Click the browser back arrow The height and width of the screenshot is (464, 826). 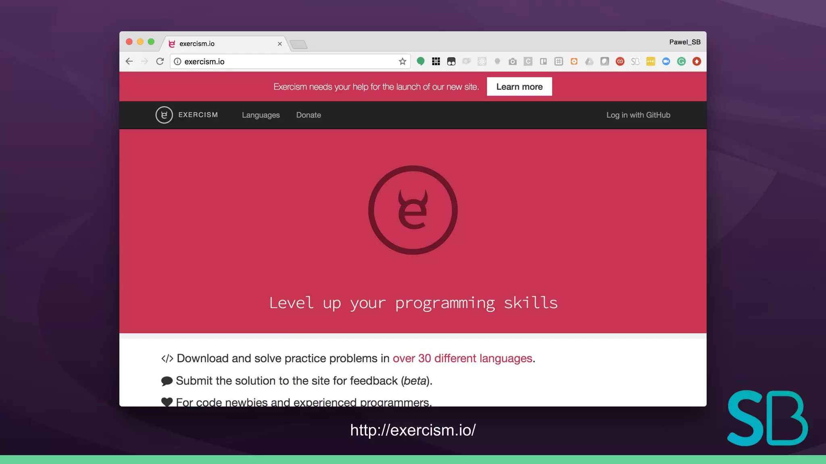[129, 61]
